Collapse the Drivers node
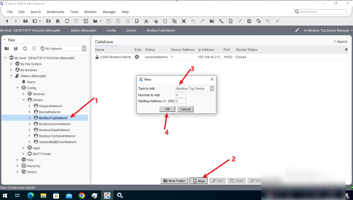Viewport: 353px width, 200px height. click(x=23, y=100)
